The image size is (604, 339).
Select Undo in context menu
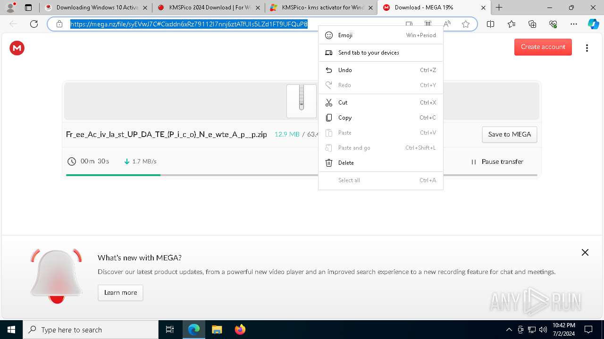click(x=381, y=70)
